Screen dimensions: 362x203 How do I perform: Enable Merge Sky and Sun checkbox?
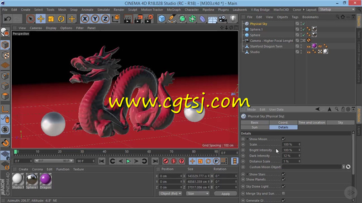click(x=284, y=194)
